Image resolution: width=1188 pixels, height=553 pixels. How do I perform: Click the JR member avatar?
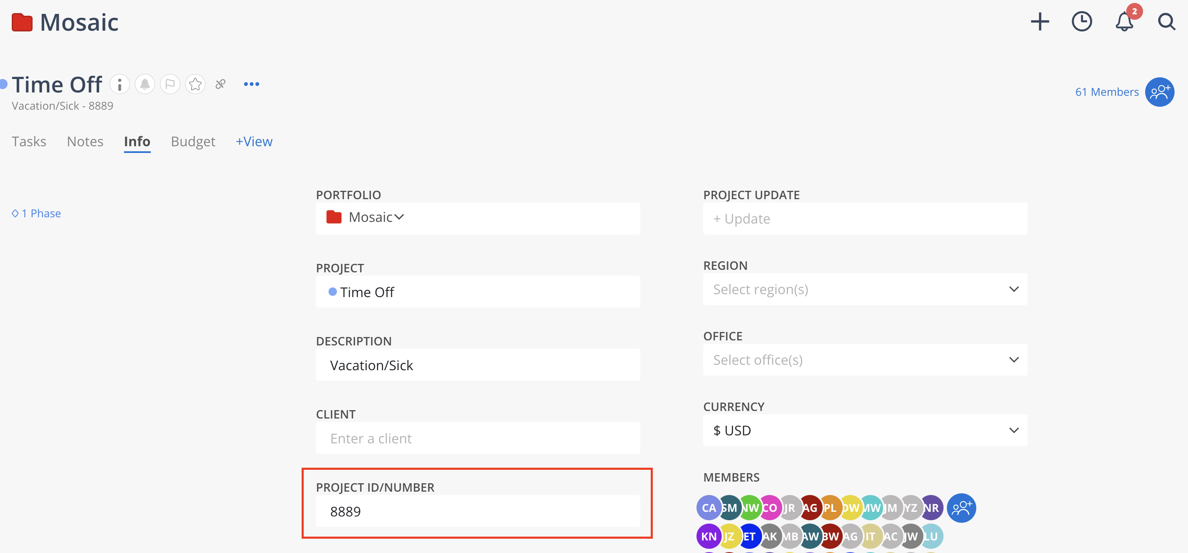(x=789, y=508)
